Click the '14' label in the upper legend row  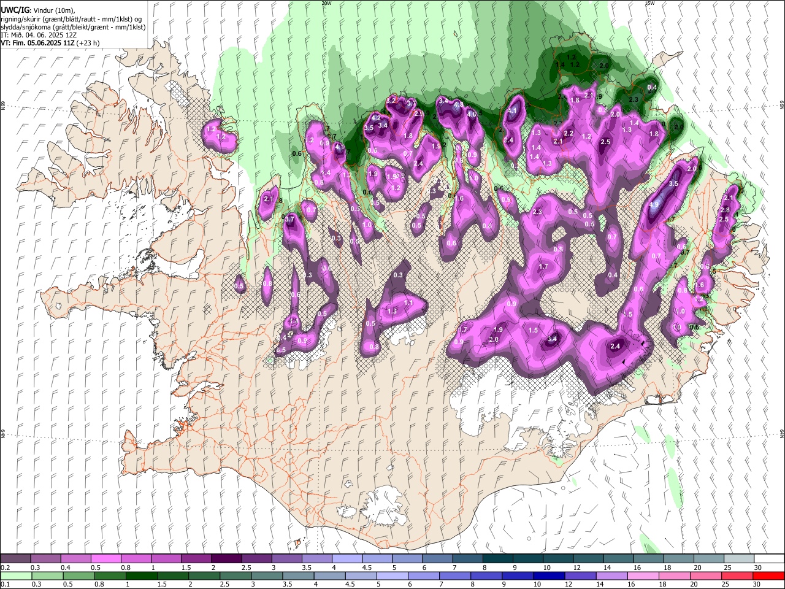[x=607, y=568]
